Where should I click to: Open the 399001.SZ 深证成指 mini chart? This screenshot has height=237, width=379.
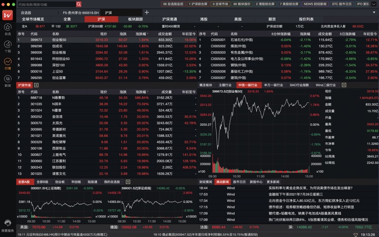[152, 204]
